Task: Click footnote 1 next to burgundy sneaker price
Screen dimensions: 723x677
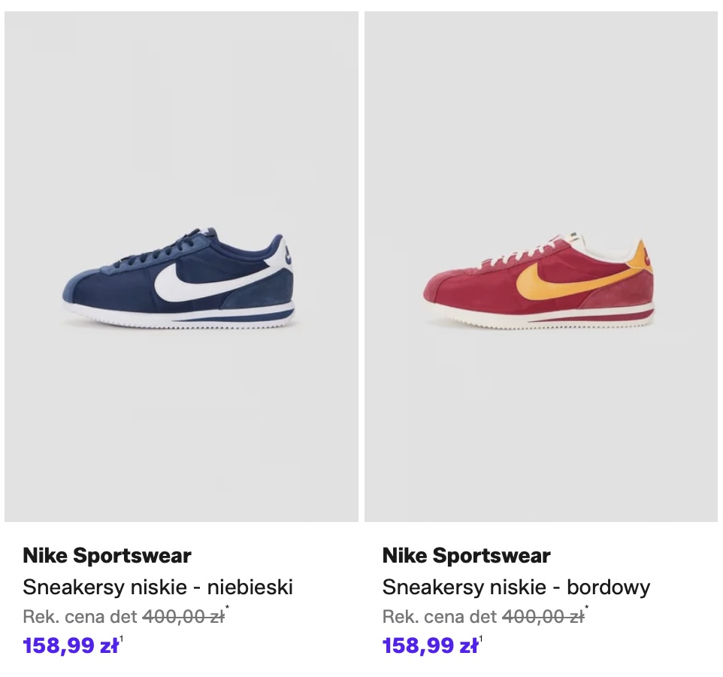Action: pos(481,639)
